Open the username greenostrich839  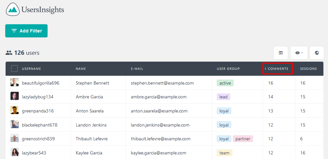(x=38, y=139)
